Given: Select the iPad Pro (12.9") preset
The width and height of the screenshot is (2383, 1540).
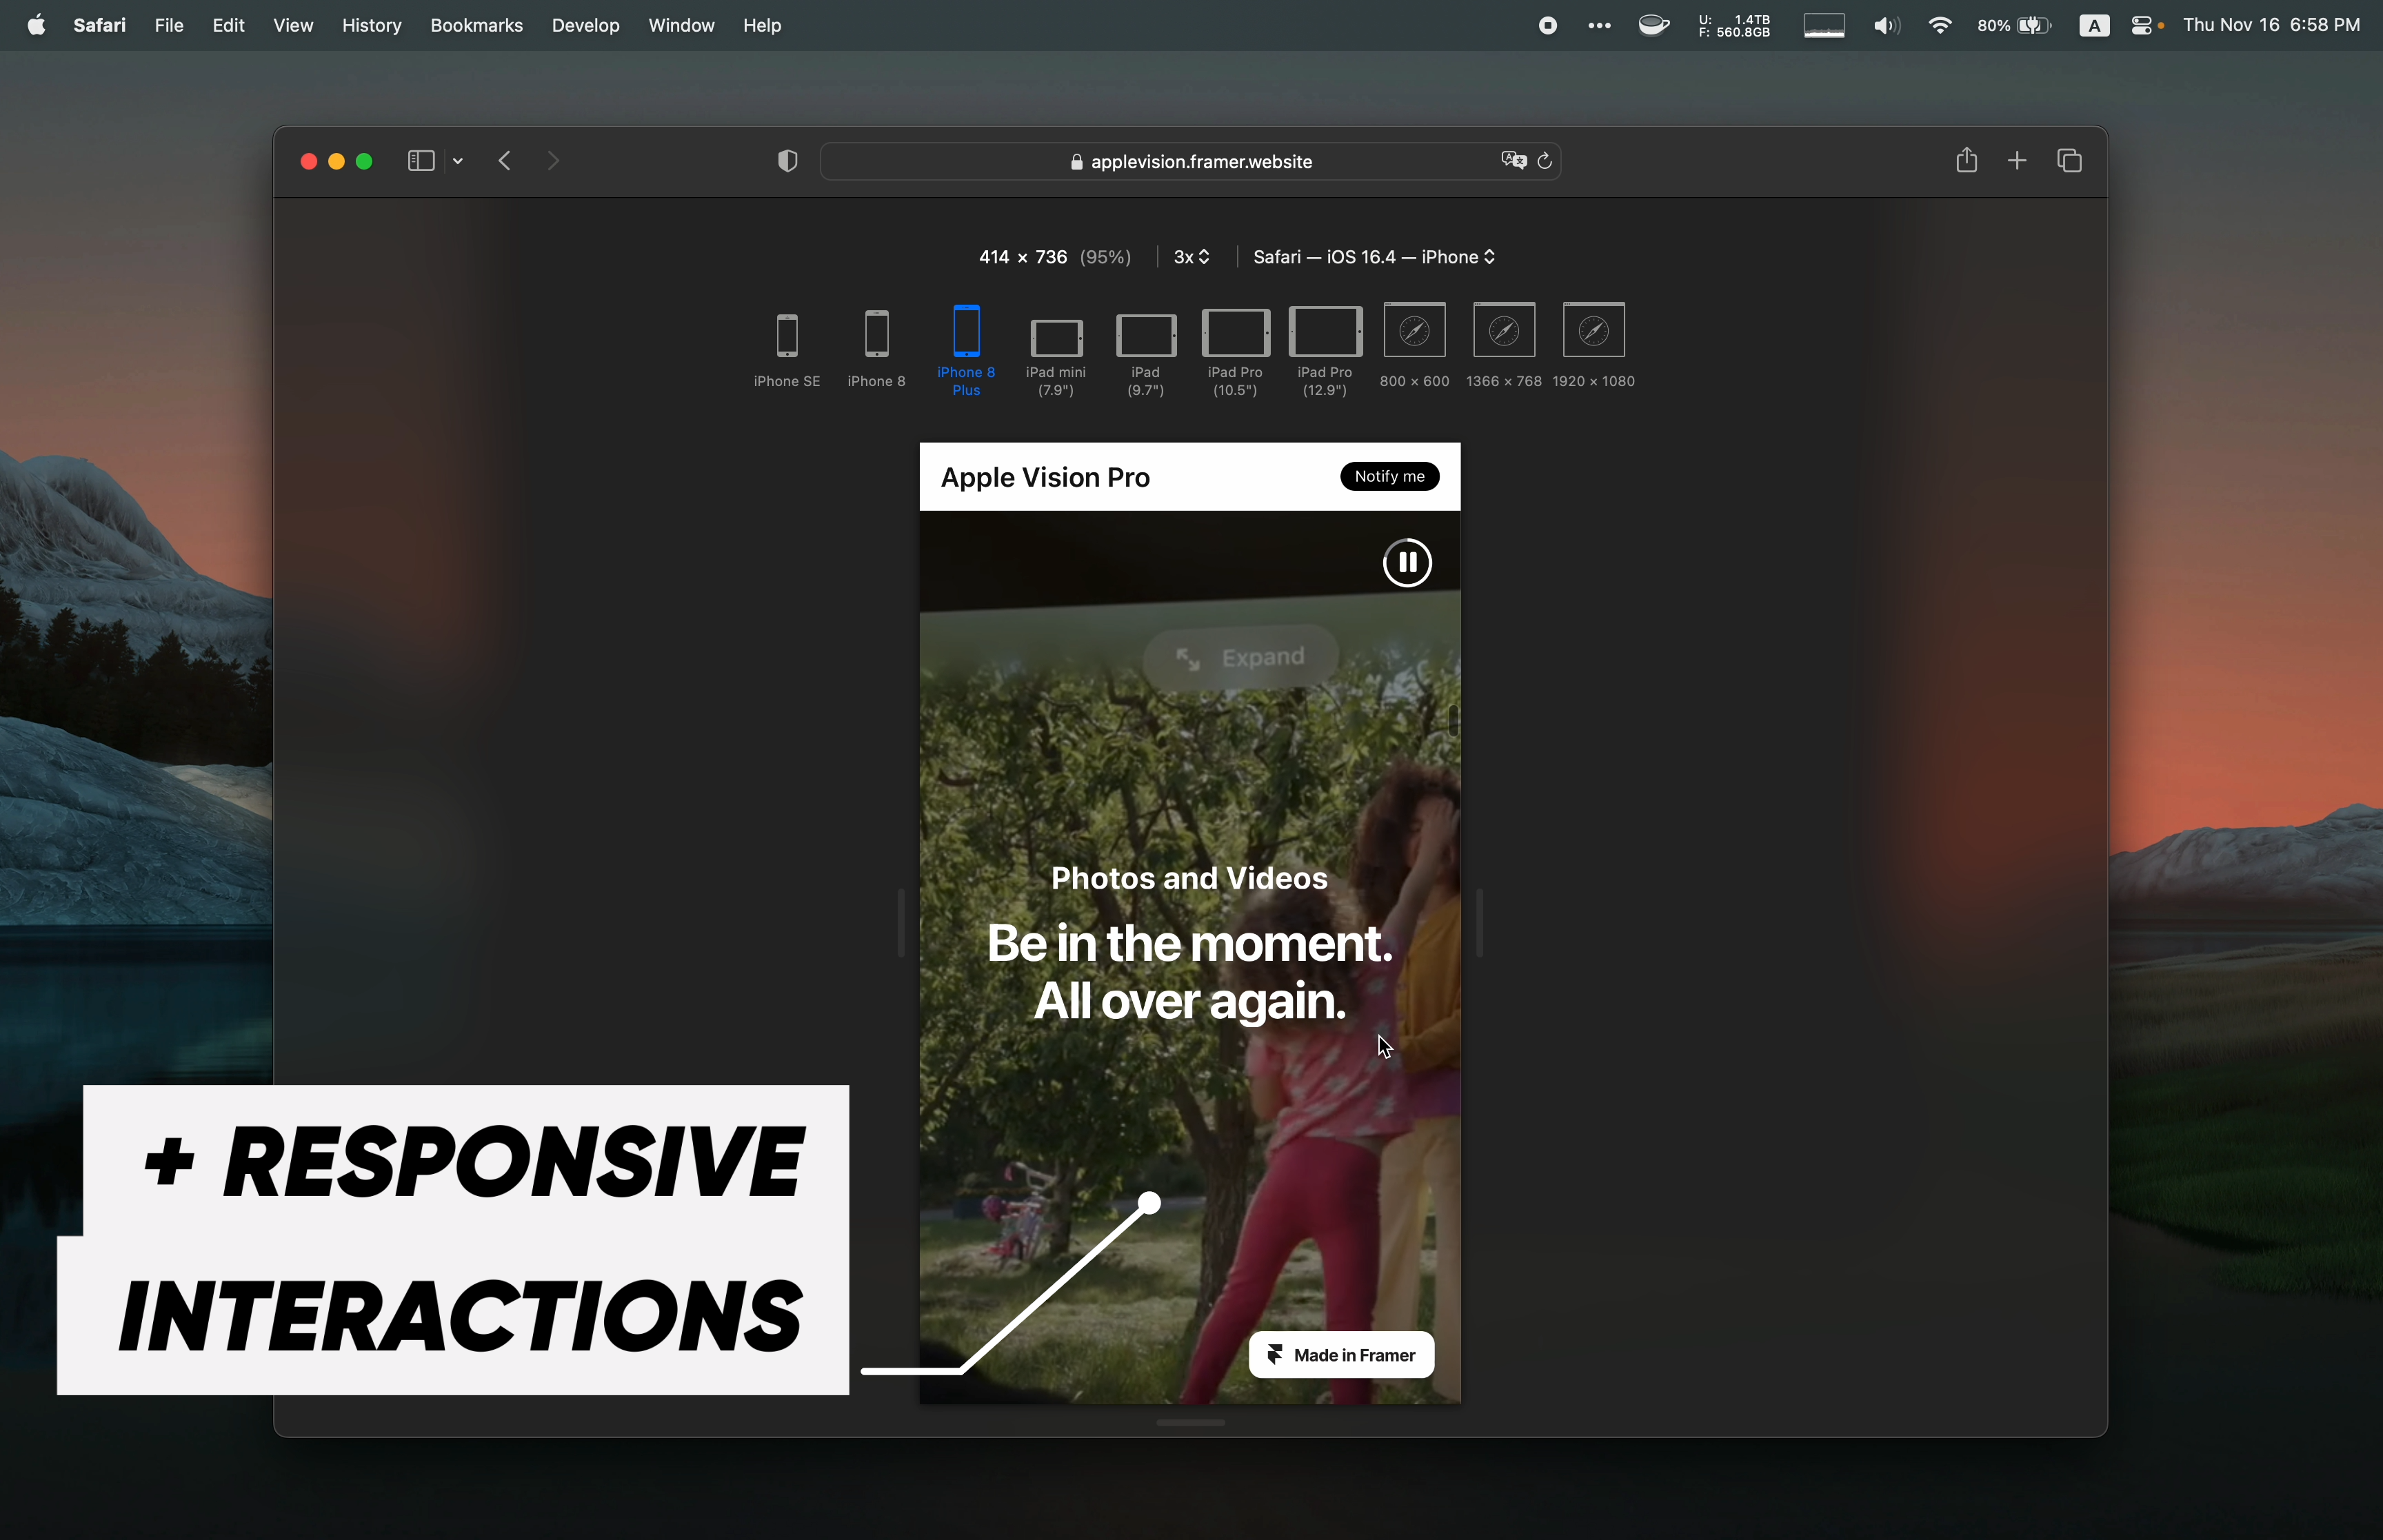Looking at the screenshot, I should point(1325,352).
